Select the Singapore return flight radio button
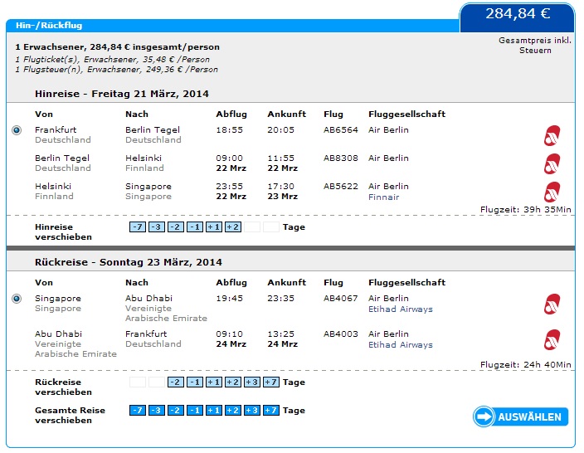Viewport: 584px width, 453px height. point(17,299)
